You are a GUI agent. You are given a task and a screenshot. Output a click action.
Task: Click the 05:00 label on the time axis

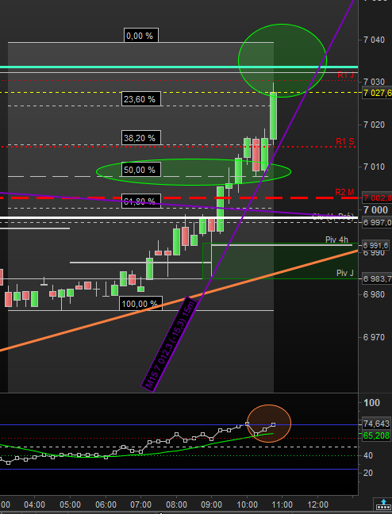pyautogui.click(x=70, y=504)
